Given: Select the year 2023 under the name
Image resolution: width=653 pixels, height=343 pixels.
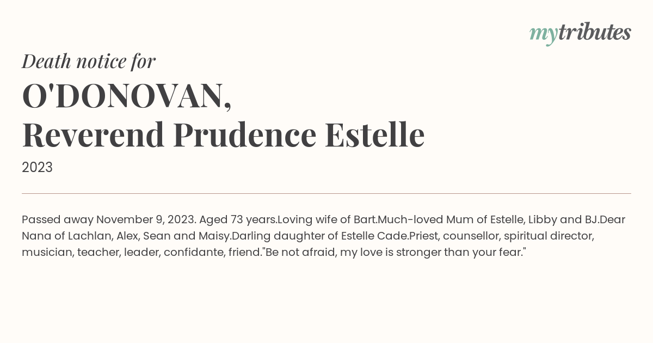Looking at the screenshot, I should coord(37,168).
